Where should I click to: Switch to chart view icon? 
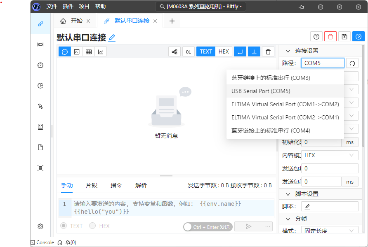101,51
